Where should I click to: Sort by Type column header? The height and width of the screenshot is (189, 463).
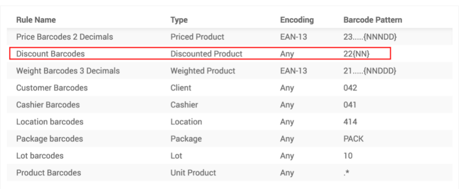(x=179, y=20)
